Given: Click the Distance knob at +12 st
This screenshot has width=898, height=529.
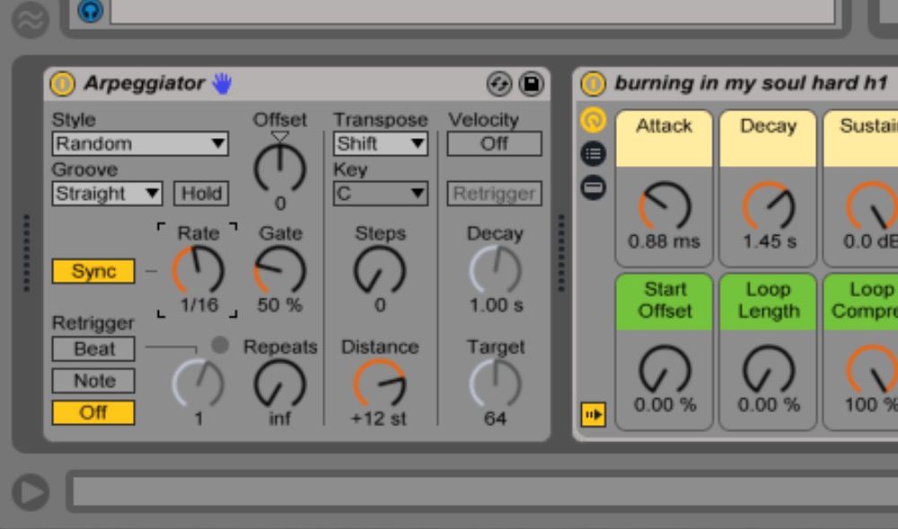Looking at the screenshot, I should [380, 384].
